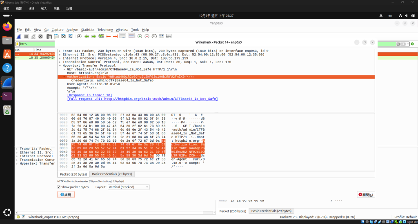Main window Basic Credentials (29 bytes) tab
Image resolution: width=418 pixels, height=224 pixels.
271,211
